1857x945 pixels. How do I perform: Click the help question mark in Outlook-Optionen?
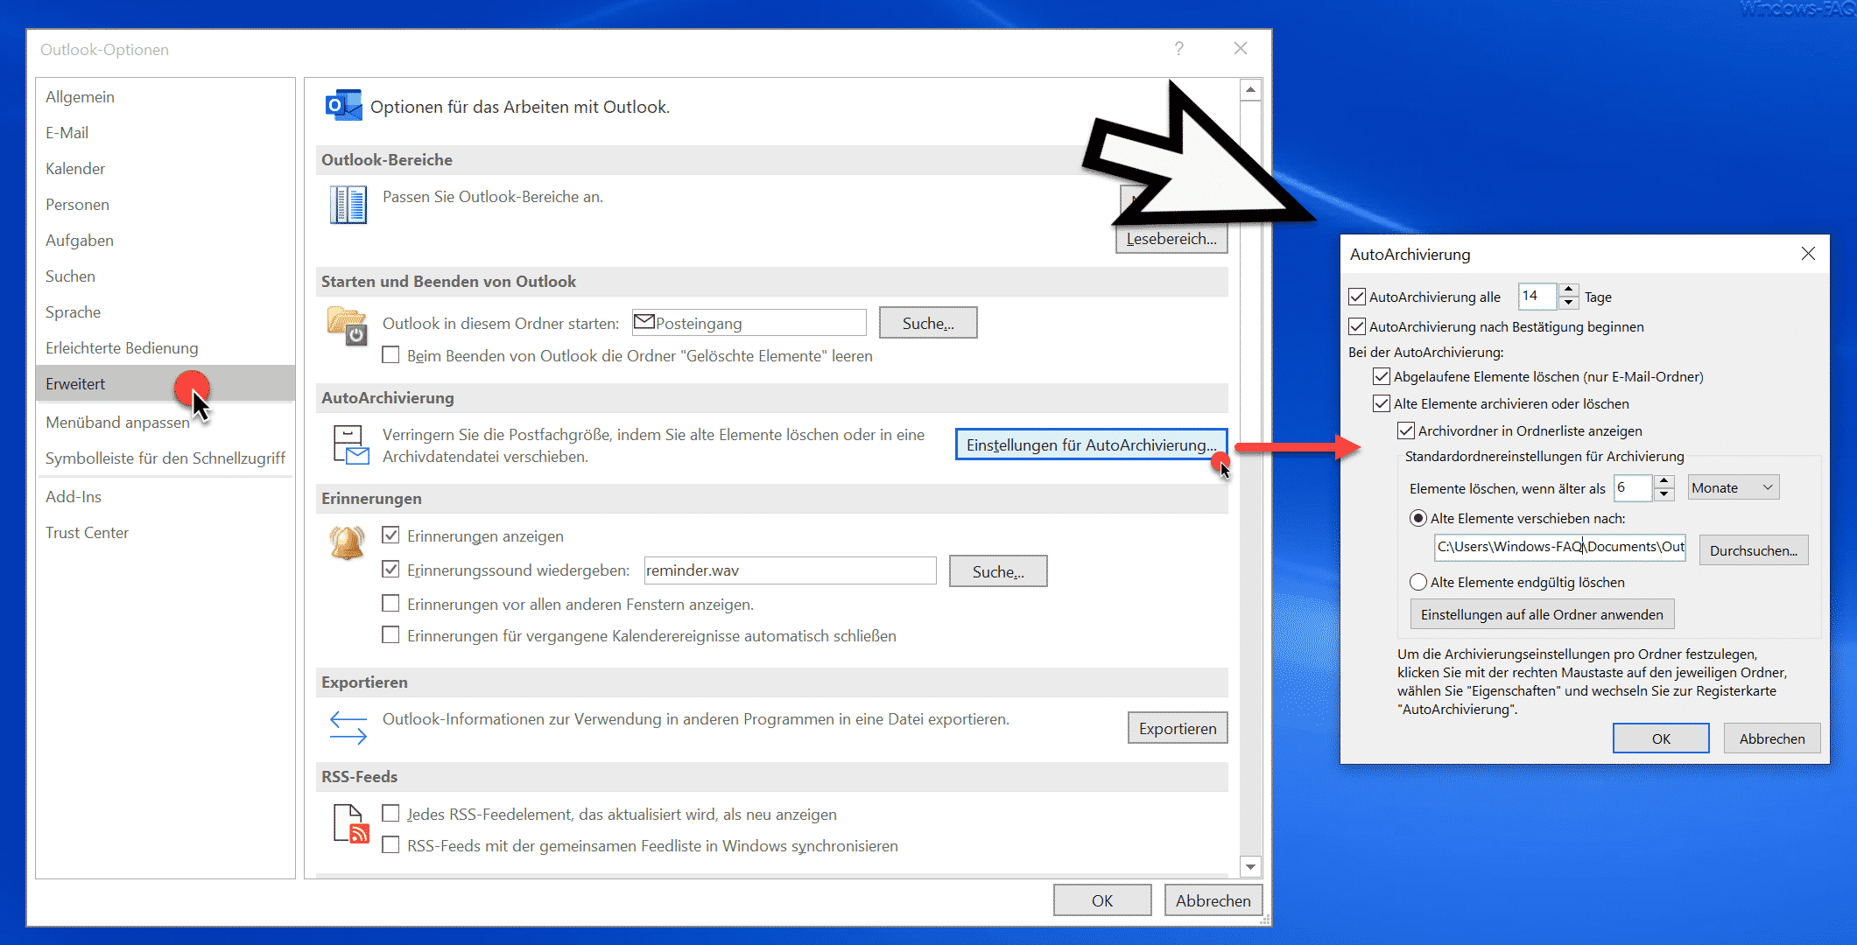point(1179,49)
